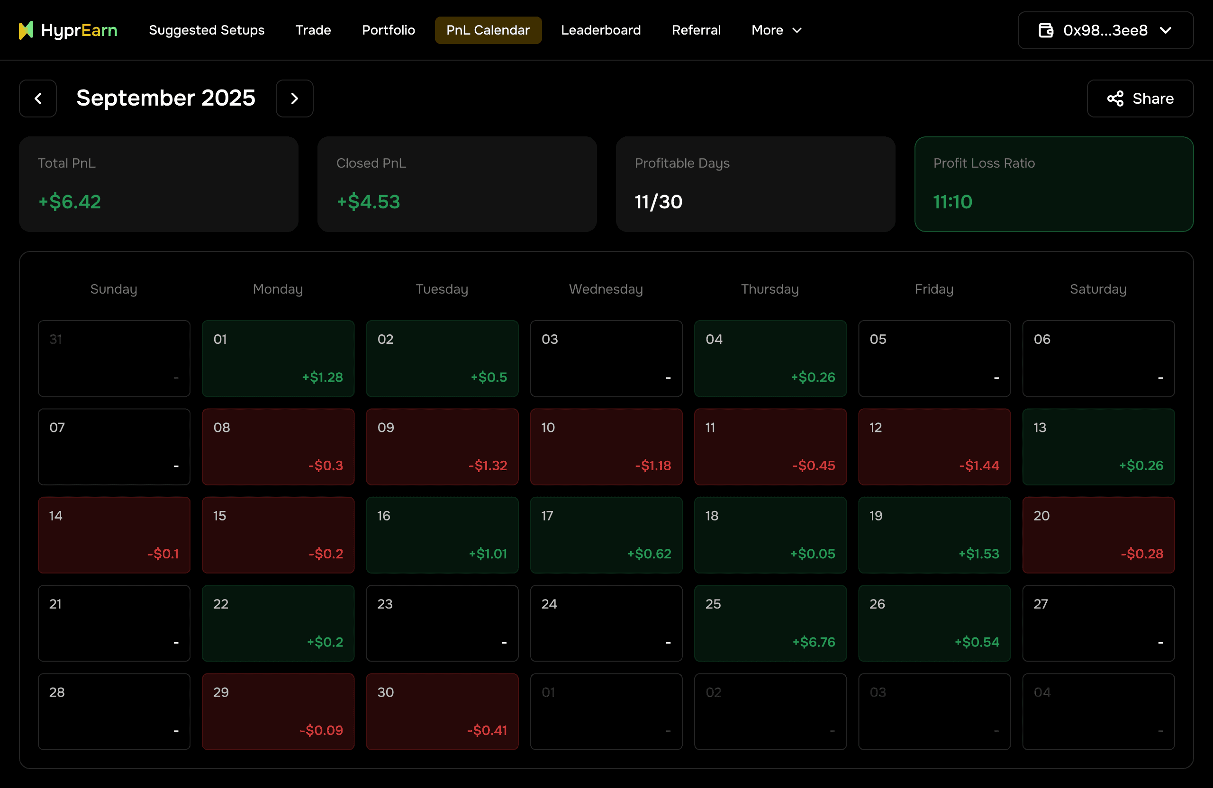Select September 25 cell showing +$6.76

[x=769, y=623]
